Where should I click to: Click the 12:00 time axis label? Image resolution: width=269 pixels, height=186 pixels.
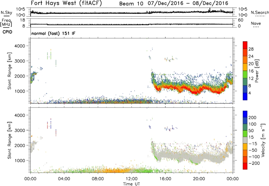131,179
